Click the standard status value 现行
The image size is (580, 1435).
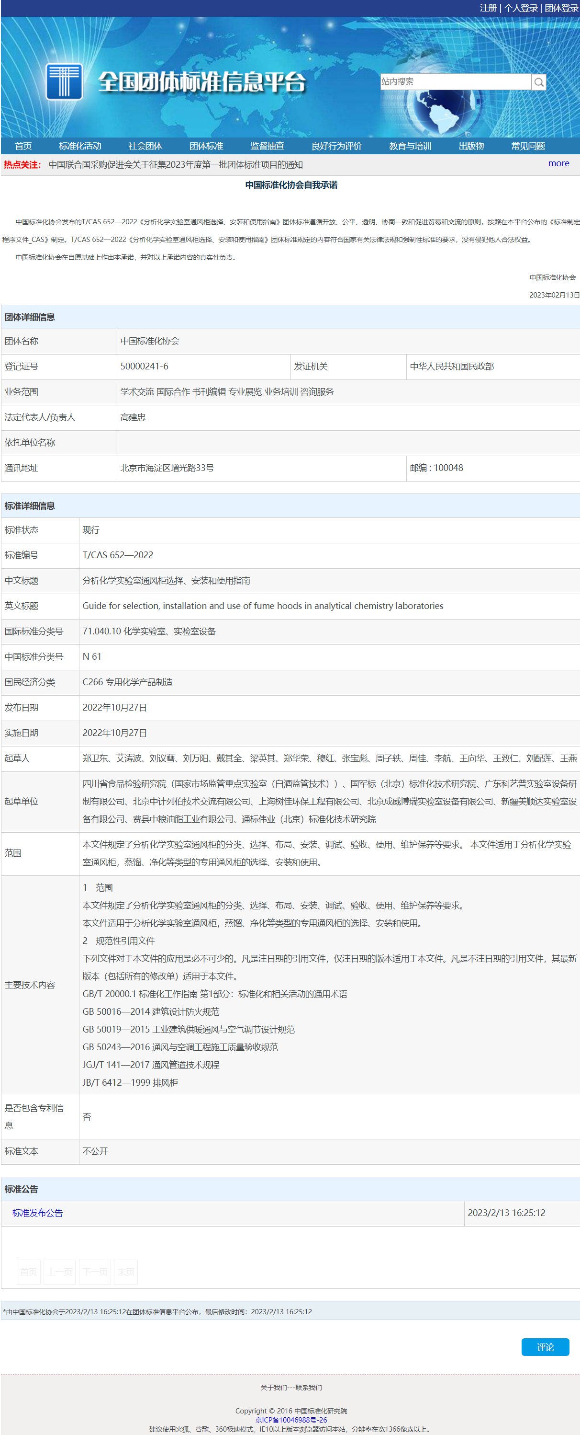[x=91, y=529]
